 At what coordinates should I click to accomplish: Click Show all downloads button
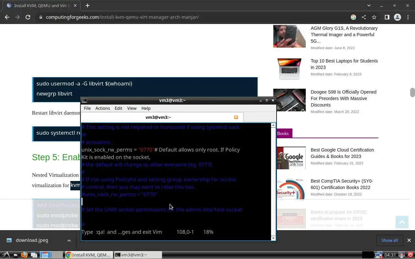point(389,240)
